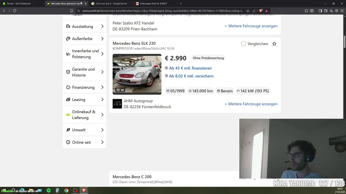Image resolution: width=346 pixels, height=194 pixels.
Task: Click the 145.000 km mileage chip
Action: [x=201, y=91]
